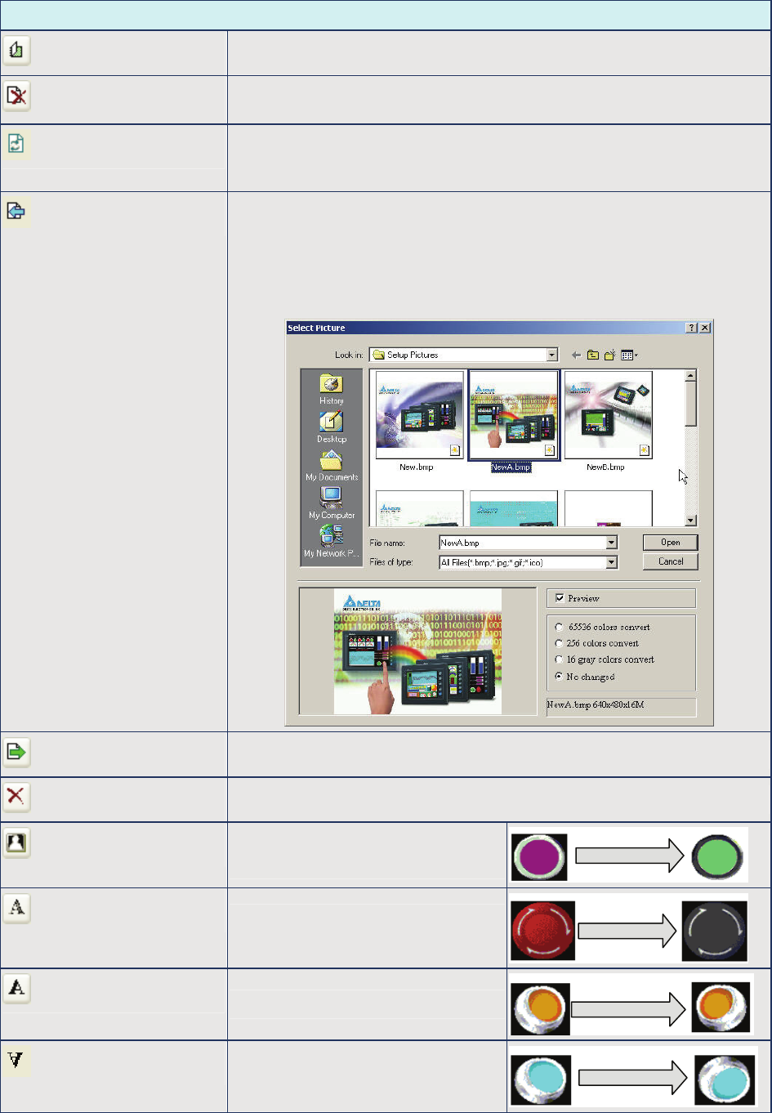772x1113 pixels.
Task: Click the export picture icon with green arrow
Action: point(16,752)
